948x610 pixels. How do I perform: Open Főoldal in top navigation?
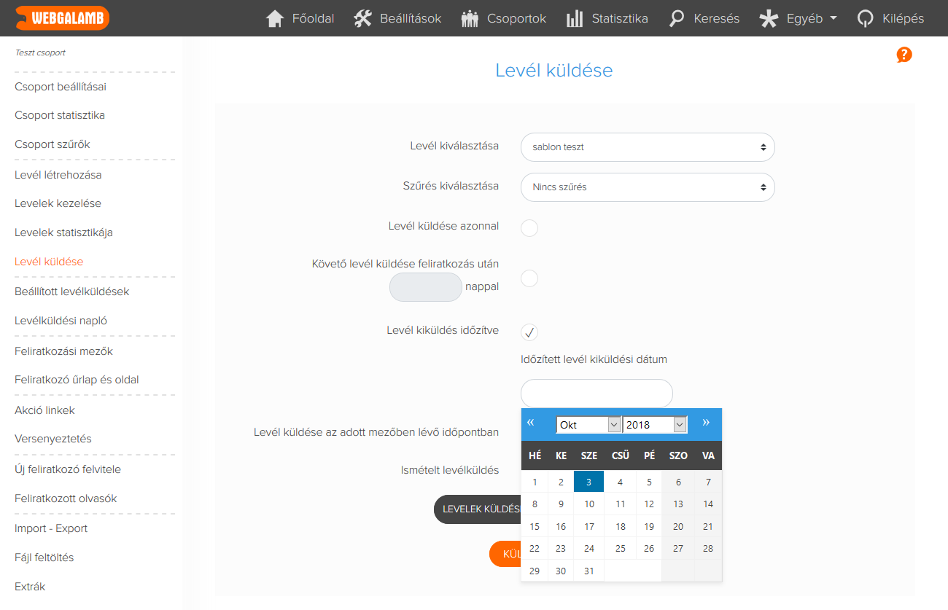tap(313, 18)
